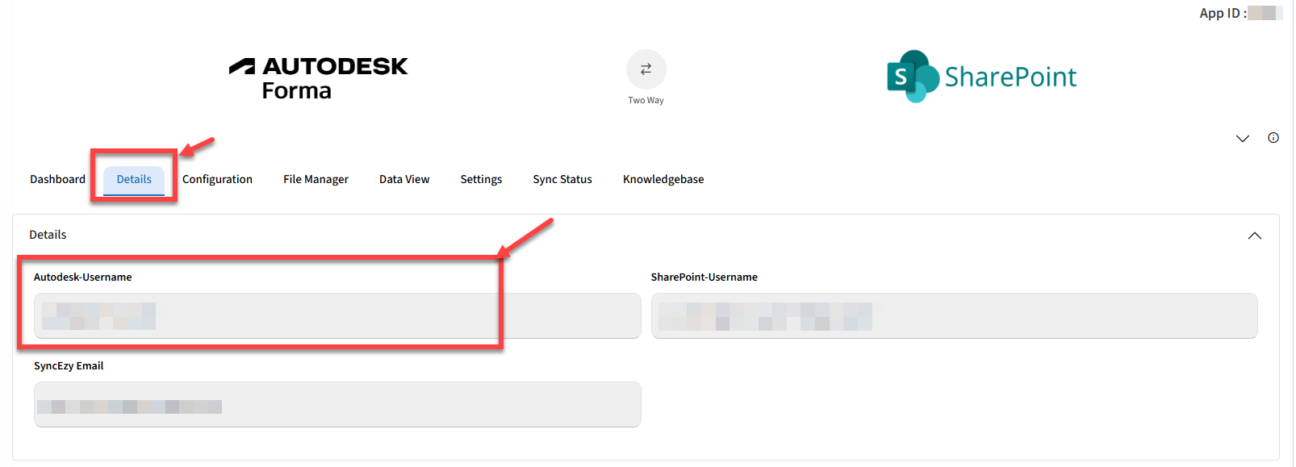The width and height of the screenshot is (1296, 467).
Task: Open the Knowledgebase tab
Action: 663,179
